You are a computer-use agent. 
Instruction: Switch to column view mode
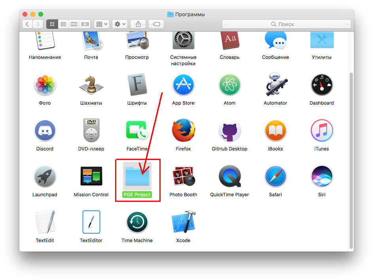74,24
